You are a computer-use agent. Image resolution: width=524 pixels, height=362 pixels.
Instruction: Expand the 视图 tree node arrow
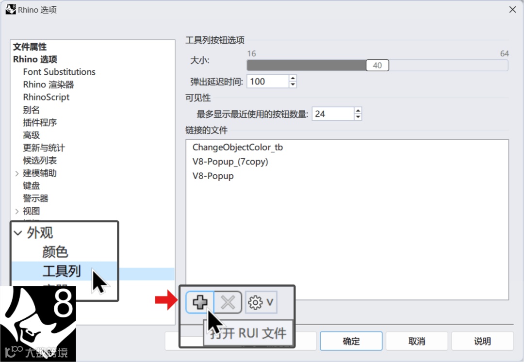(16, 211)
